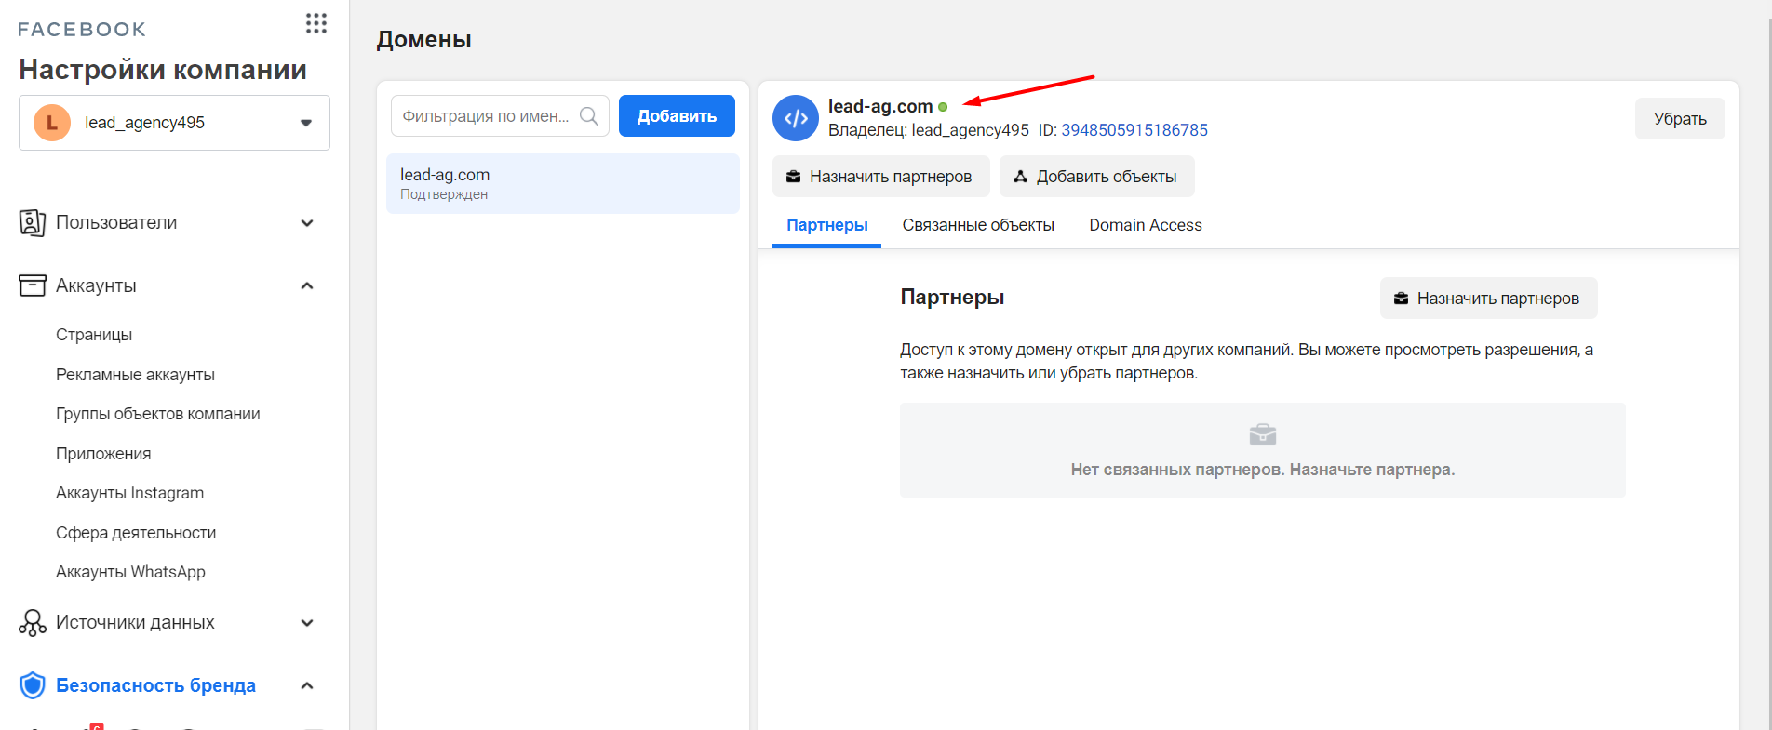Open the Страницы submenu item
The width and height of the screenshot is (1772, 730).
pyautogui.click(x=94, y=335)
